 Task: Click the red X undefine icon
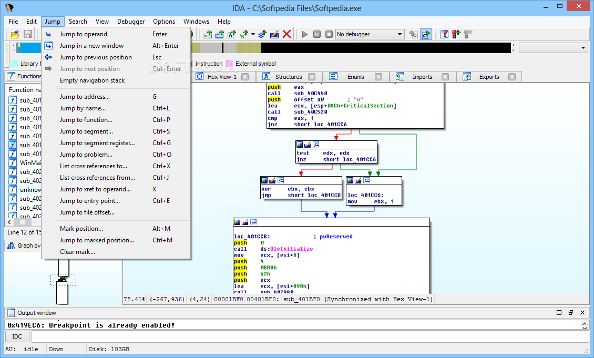click(287, 34)
